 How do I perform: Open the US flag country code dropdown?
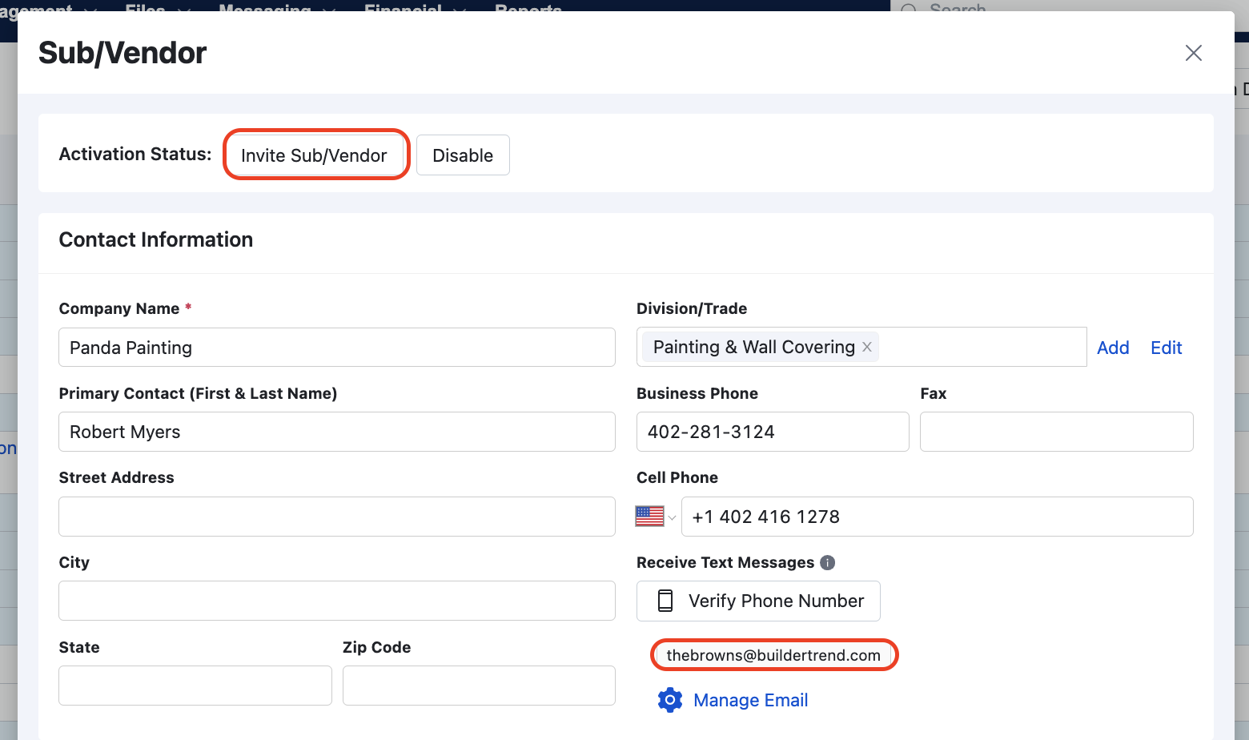coord(656,517)
